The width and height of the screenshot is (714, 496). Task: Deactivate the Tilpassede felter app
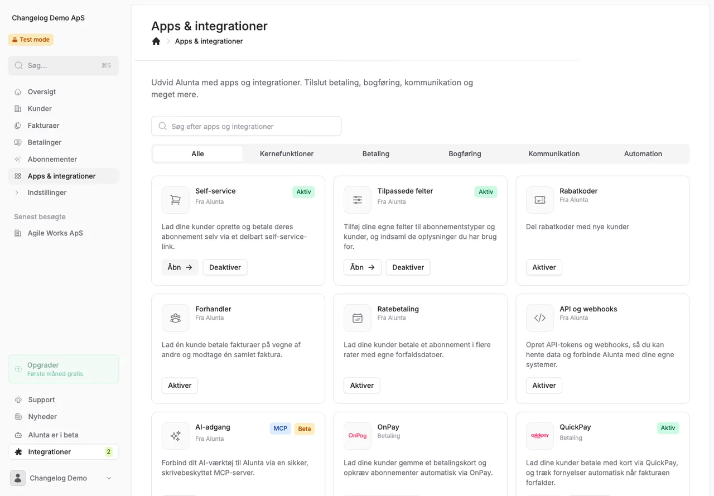coord(408,267)
